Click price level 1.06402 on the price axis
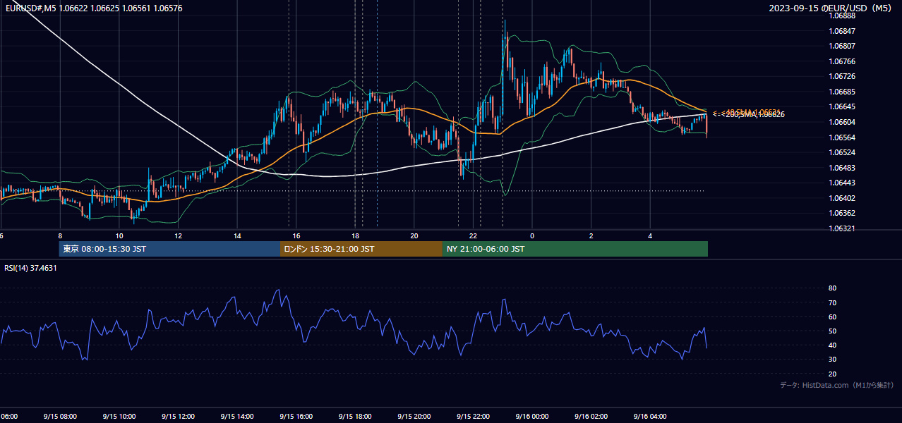 click(x=843, y=198)
